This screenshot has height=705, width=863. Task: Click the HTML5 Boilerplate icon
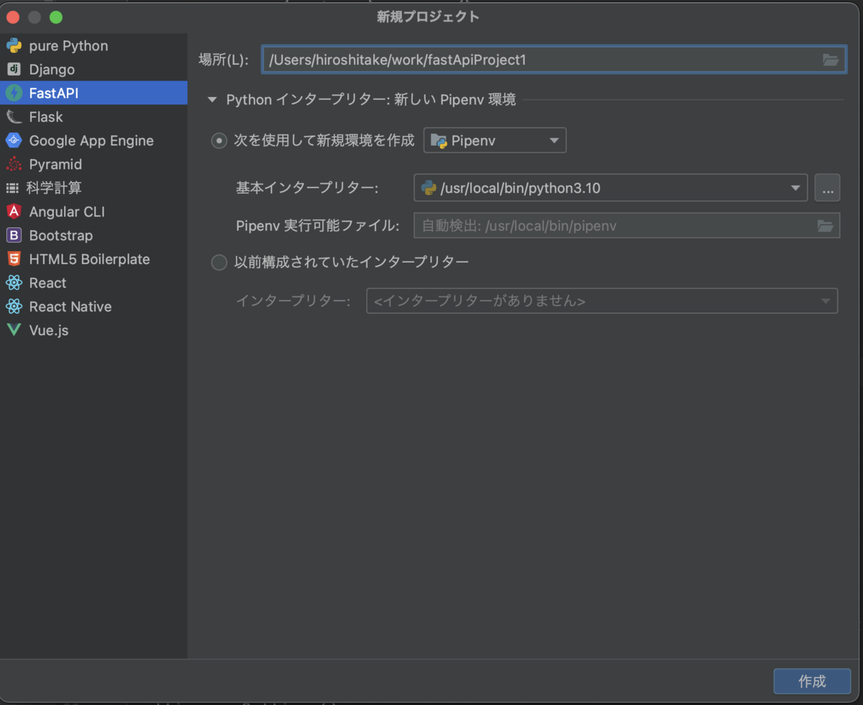tap(14, 260)
